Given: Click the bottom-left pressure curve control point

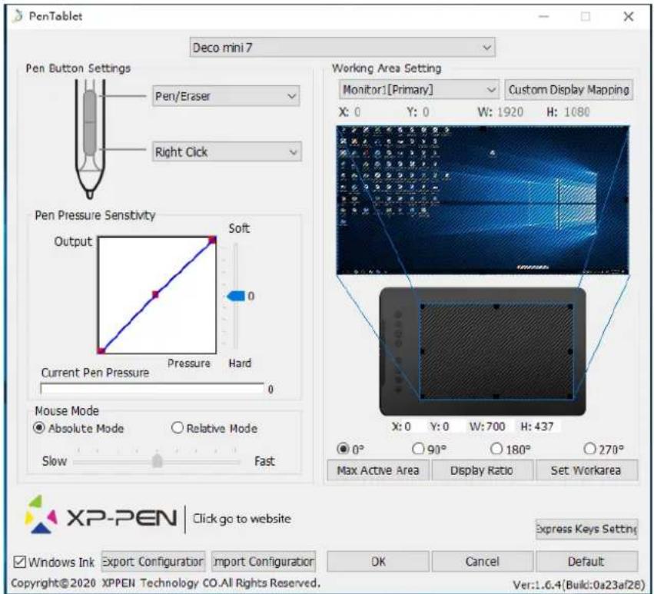Looking at the screenshot, I should [101, 350].
